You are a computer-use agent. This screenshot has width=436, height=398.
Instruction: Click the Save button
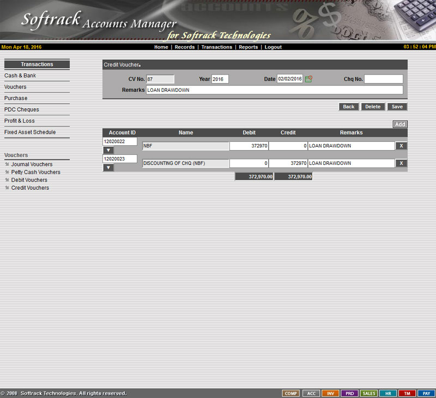[x=397, y=107]
